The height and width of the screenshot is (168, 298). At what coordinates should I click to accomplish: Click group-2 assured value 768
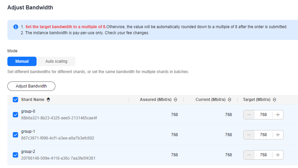175,155
